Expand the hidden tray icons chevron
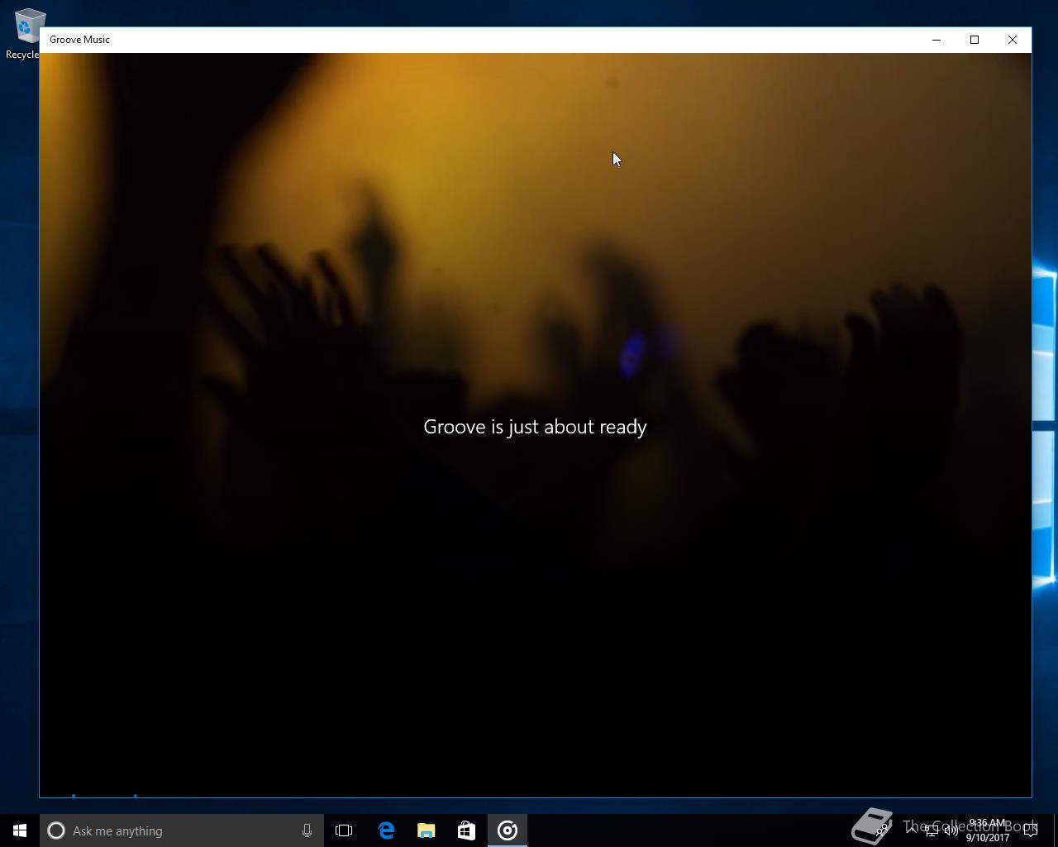The image size is (1058, 847). pos(912,830)
